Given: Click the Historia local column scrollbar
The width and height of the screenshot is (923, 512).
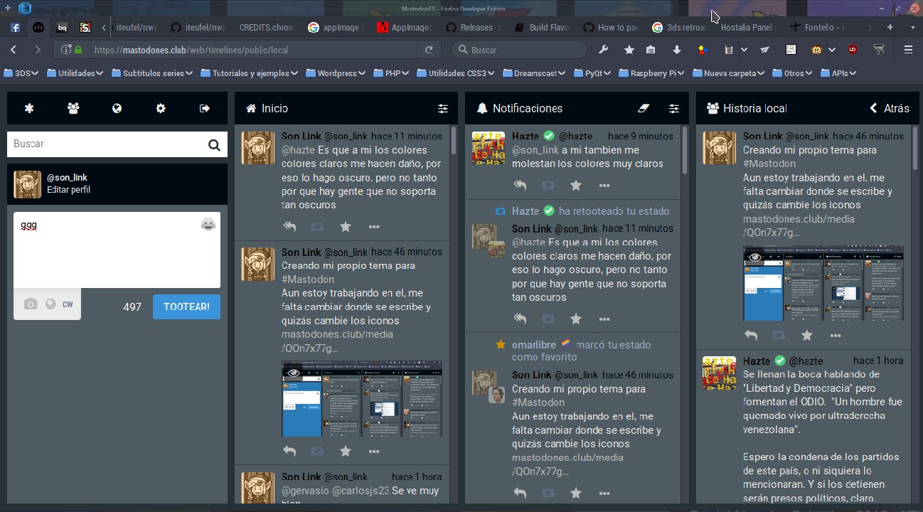Looking at the screenshot, I should (x=915, y=148).
